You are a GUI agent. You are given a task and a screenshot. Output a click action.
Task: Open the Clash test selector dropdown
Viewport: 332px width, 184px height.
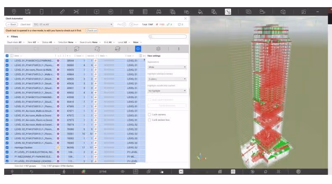tap(73, 25)
